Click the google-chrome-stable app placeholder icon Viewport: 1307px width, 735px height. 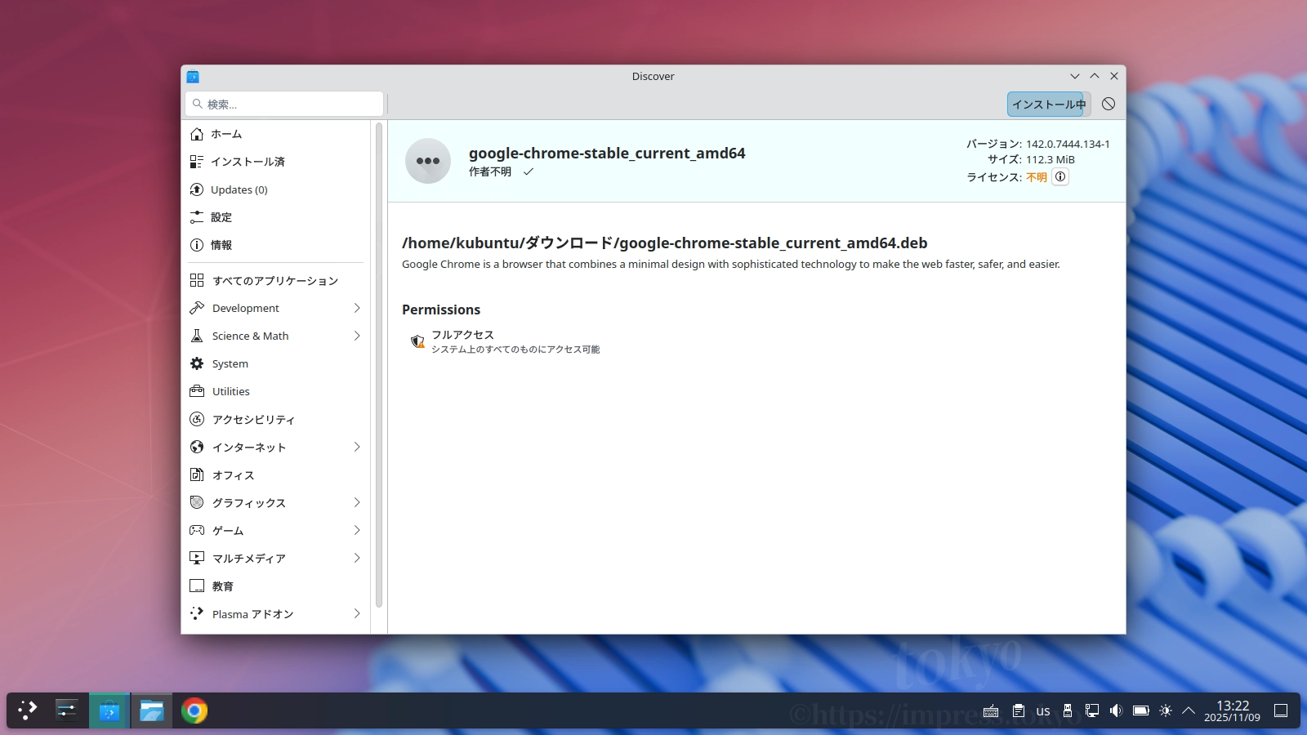(428, 161)
